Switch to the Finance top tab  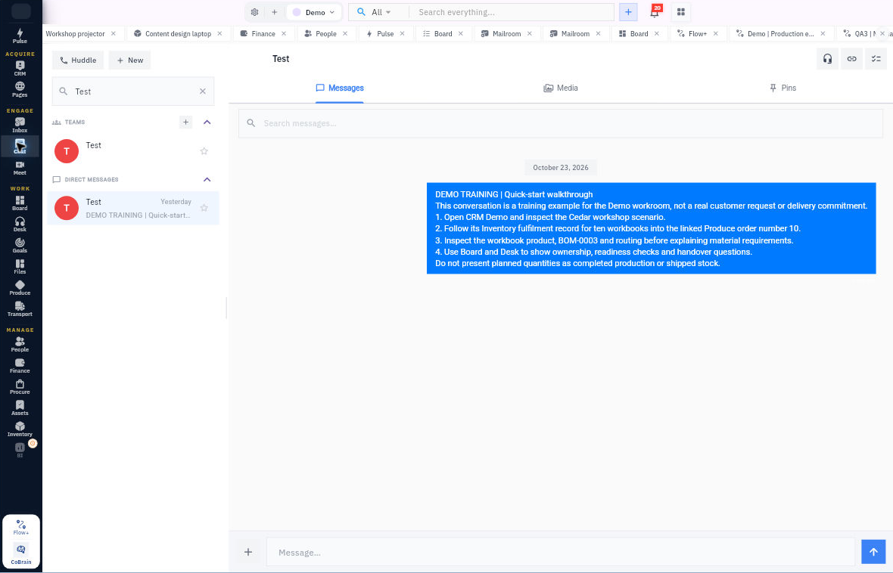click(263, 33)
